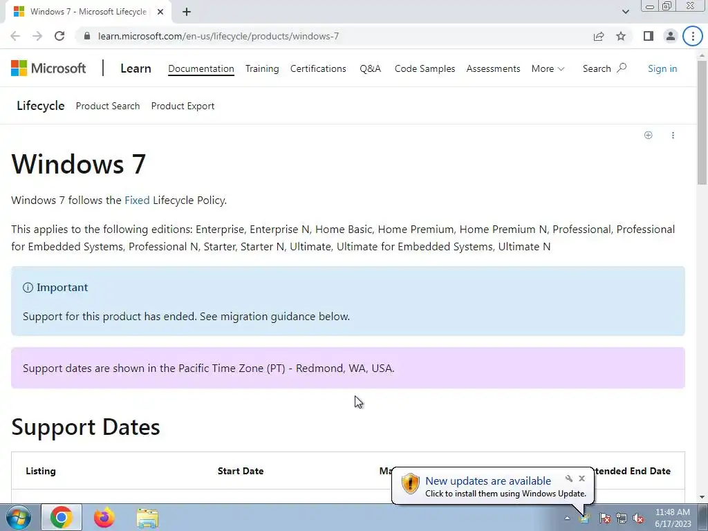This screenshot has height=531, width=708.
Task: Click the page vertical scrollbar thumb
Action: point(702,122)
